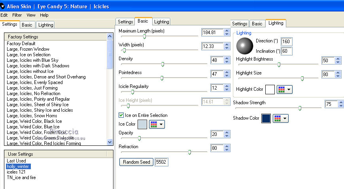
Task: Switch to the left panel Lighting tab
Action: [45, 25]
